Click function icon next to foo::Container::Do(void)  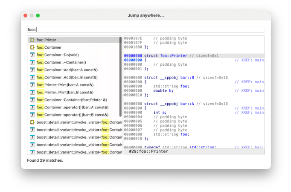pos(32,55)
